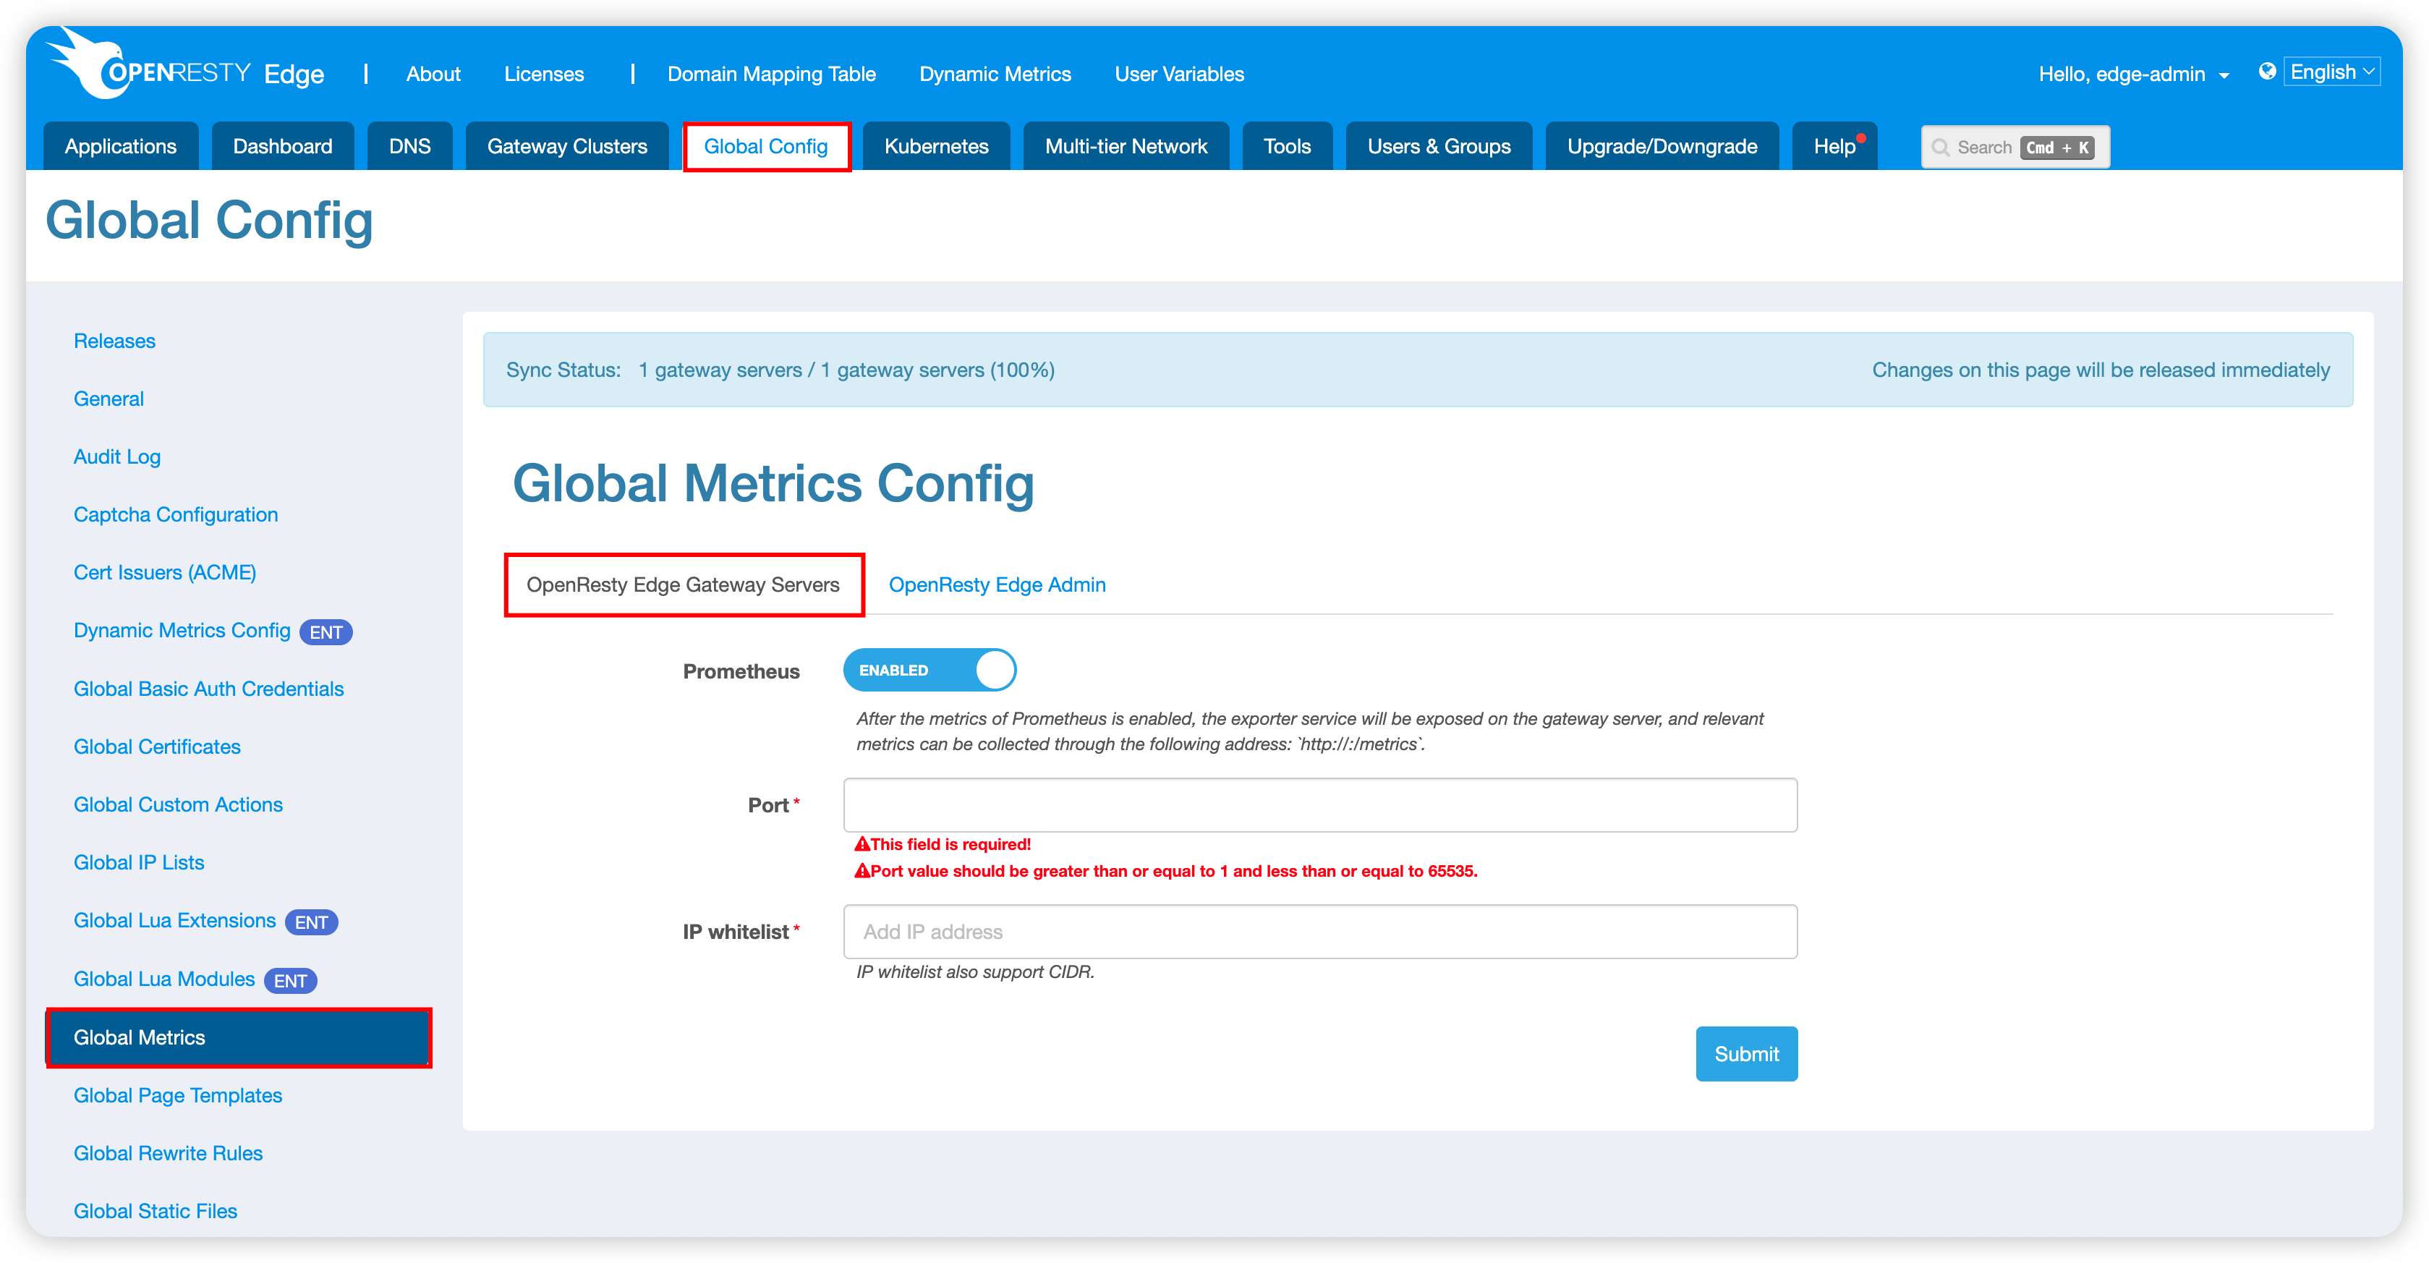Open Captcha Configuration in the sidebar
The width and height of the screenshot is (2429, 1263).
(175, 514)
